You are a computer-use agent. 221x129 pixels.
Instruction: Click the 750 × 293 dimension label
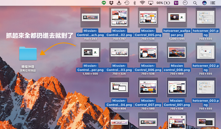coord(90,39)
